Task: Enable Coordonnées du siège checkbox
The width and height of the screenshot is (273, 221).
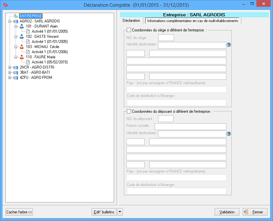Action: [129, 30]
